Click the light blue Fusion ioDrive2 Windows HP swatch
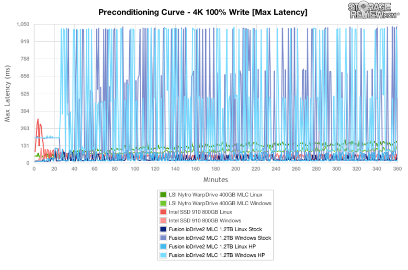This screenshot has width=408, height=270. pyautogui.click(x=163, y=255)
